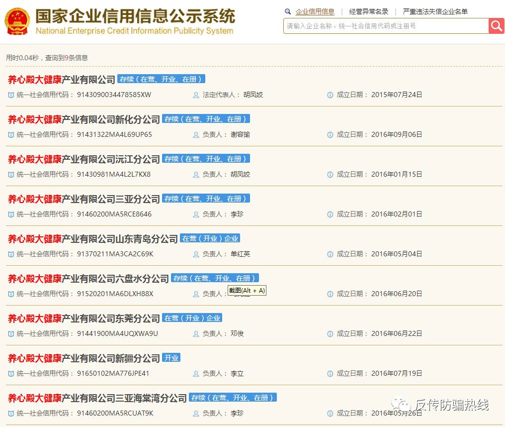The height and width of the screenshot is (427, 505).
Task: Click the 截图(Alt + A) tooltip
Action: (247, 291)
